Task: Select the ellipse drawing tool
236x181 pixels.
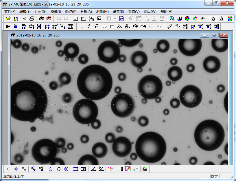Action: click(104, 27)
